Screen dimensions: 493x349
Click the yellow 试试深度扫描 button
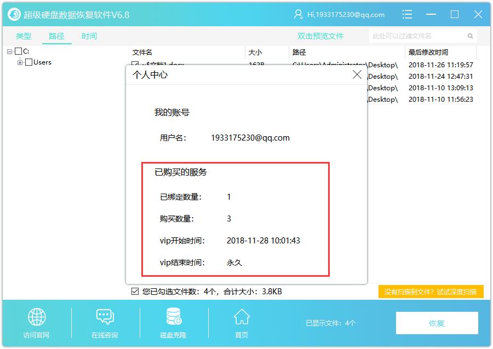[431, 292]
